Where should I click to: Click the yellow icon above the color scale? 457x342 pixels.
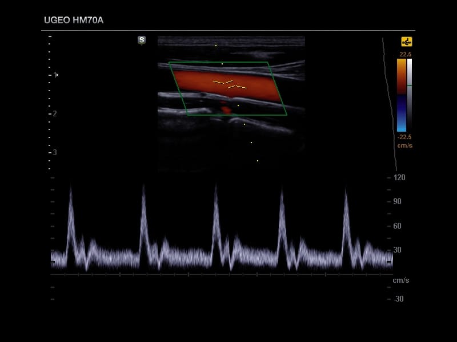pos(406,42)
